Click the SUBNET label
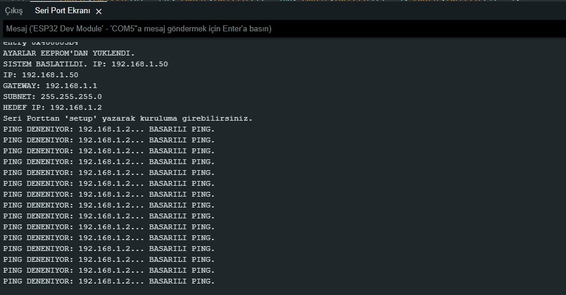The height and width of the screenshot is (295, 566). coord(19,97)
